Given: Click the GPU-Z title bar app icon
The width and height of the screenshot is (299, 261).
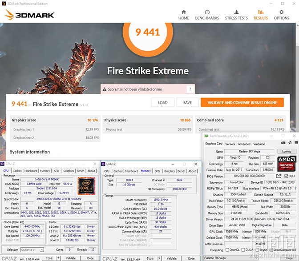Looking at the screenshot, I should pos(206,136).
